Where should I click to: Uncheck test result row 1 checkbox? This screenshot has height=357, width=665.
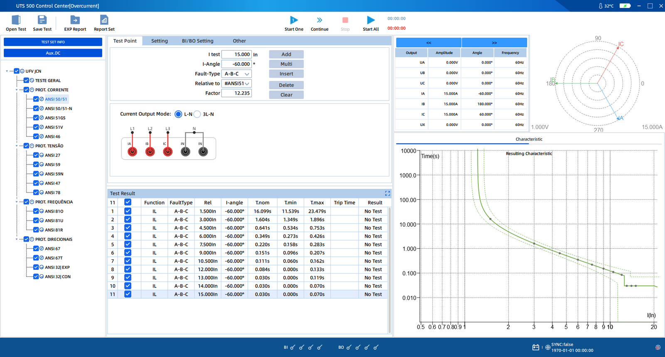pyautogui.click(x=128, y=211)
